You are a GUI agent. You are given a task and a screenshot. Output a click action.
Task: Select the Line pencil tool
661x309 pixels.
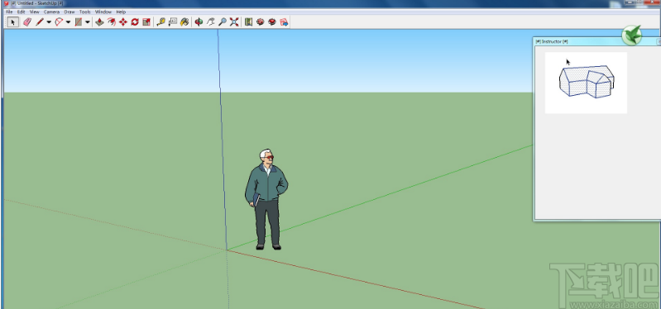point(40,21)
